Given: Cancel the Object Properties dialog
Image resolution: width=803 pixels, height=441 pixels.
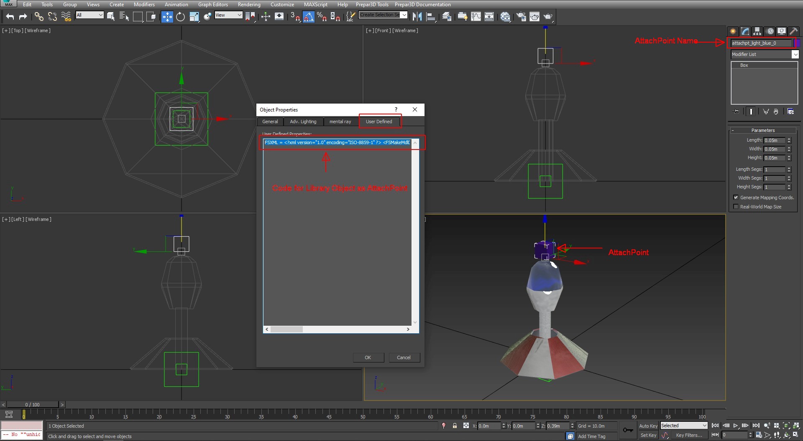Looking at the screenshot, I should pyautogui.click(x=404, y=357).
